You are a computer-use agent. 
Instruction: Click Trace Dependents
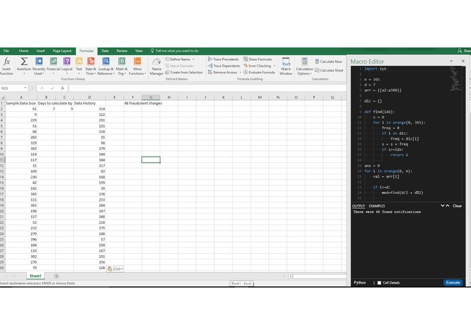click(x=224, y=66)
